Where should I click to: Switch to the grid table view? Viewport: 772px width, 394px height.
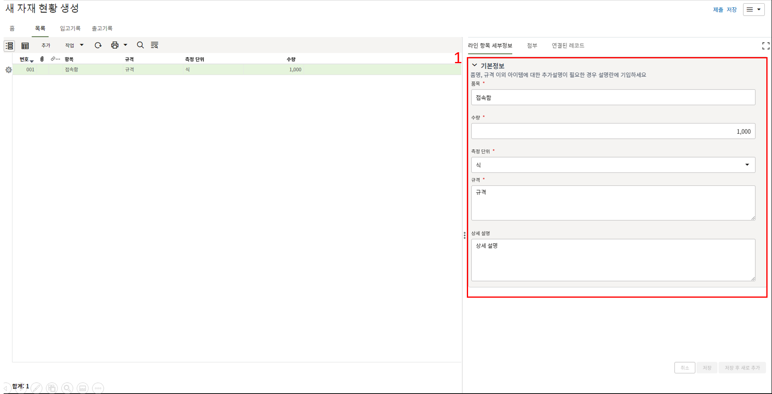click(x=25, y=46)
